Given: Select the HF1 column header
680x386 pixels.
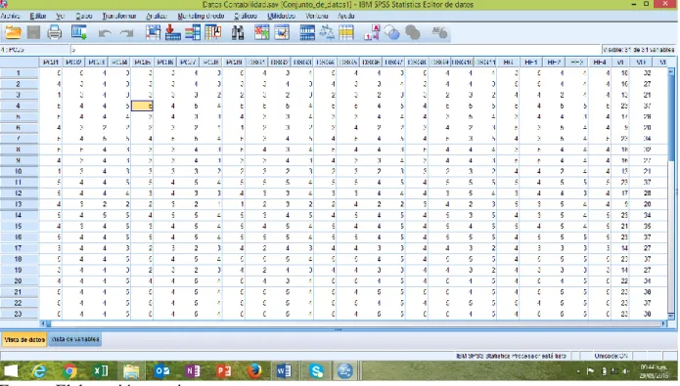Looking at the screenshot, I should (x=531, y=62).
